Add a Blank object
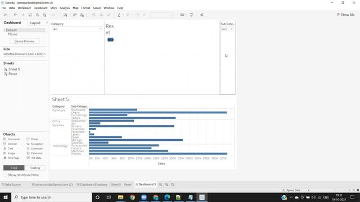Viewport: 360px width, 202px height. 32,139
